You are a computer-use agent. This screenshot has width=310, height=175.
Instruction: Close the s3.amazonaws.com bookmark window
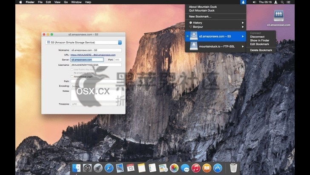click(44, 35)
